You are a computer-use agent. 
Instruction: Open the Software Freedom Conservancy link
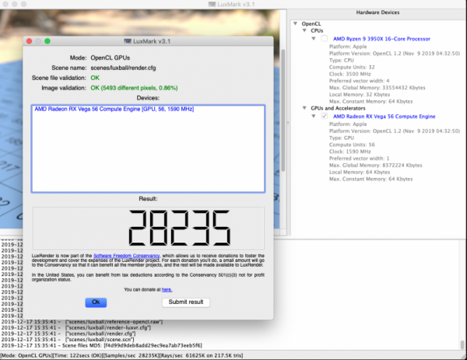(x=127, y=256)
